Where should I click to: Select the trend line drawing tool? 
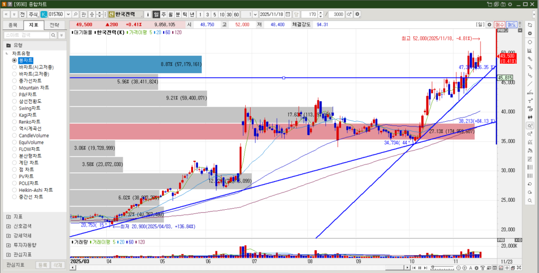pos(530,83)
